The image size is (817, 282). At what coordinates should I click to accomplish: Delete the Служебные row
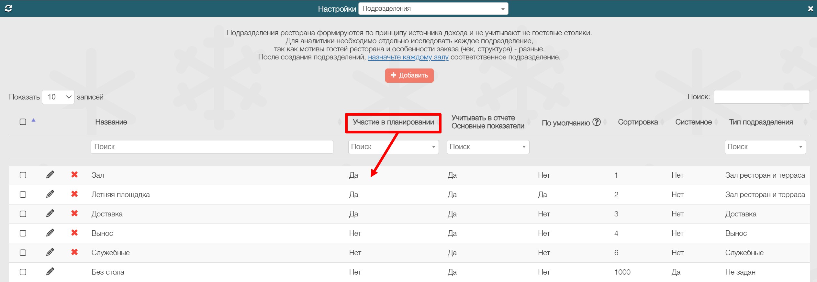point(74,252)
